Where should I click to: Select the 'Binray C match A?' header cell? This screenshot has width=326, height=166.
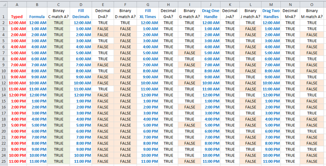[59, 14]
